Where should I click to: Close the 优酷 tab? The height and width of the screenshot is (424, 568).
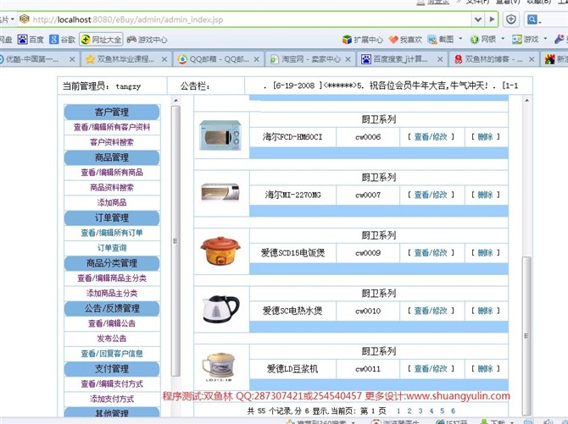click(x=72, y=59)
